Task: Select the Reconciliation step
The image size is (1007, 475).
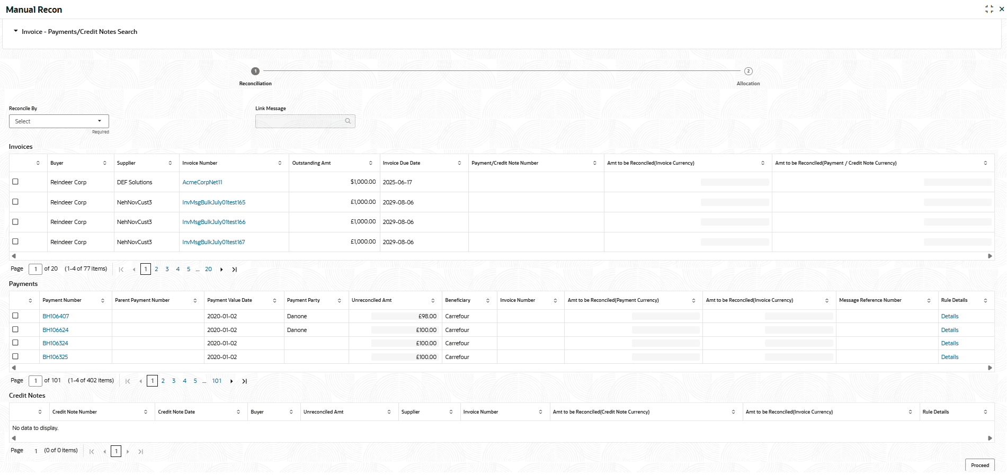Action: pos(255,71)
